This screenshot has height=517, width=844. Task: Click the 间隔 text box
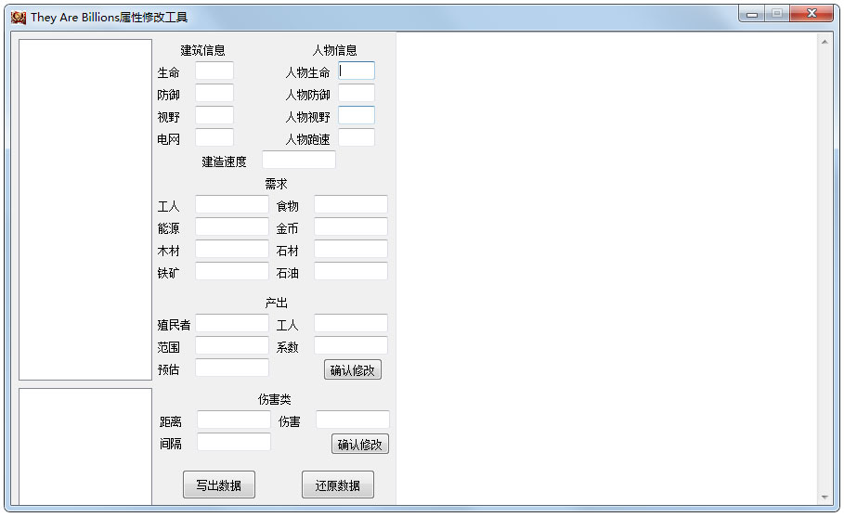(x=233, y=442)
